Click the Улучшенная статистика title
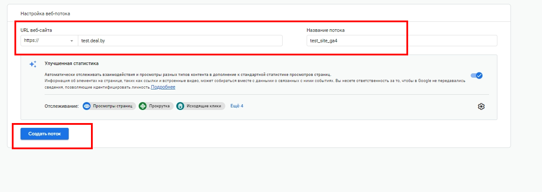The image size is (542, 192). [x=72, y=63]
